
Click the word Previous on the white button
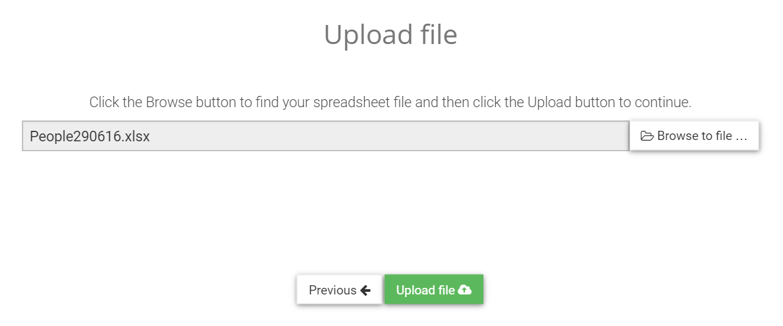tap(333, 290)
